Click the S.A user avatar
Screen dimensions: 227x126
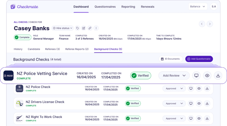(214, 7)
